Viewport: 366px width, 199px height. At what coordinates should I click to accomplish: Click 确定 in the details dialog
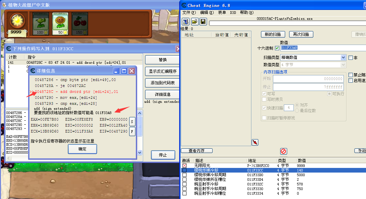tap(82, 149)
